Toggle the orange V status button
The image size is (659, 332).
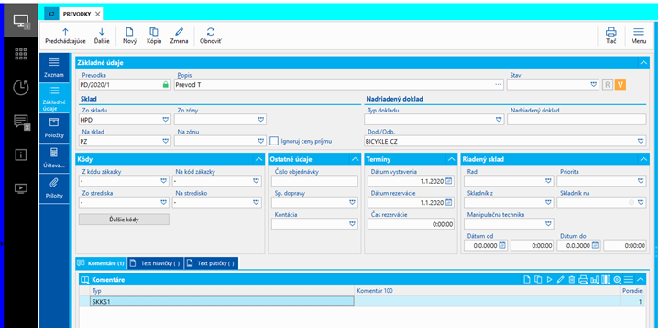coord(620,84)
